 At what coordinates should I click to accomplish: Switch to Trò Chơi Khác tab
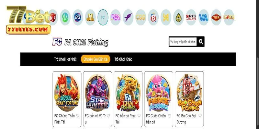click(x=123, y=59)
